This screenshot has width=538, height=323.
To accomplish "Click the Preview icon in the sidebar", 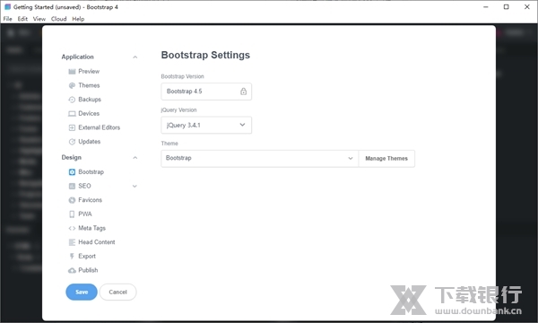I will (72, 72).
